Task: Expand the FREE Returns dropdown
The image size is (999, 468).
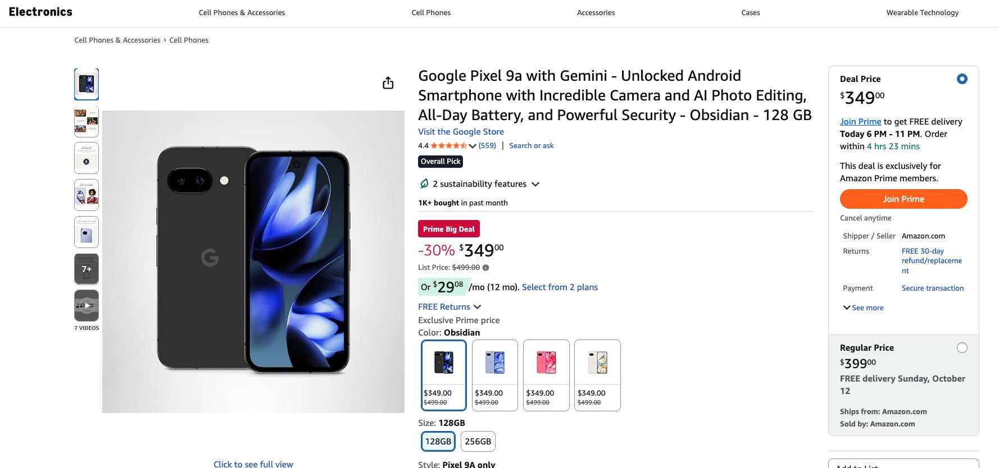Action: (478, 307)
